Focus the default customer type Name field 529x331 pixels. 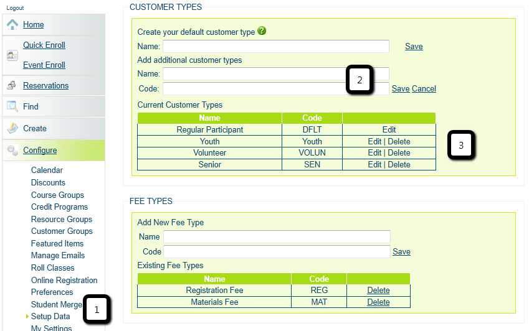276,46
